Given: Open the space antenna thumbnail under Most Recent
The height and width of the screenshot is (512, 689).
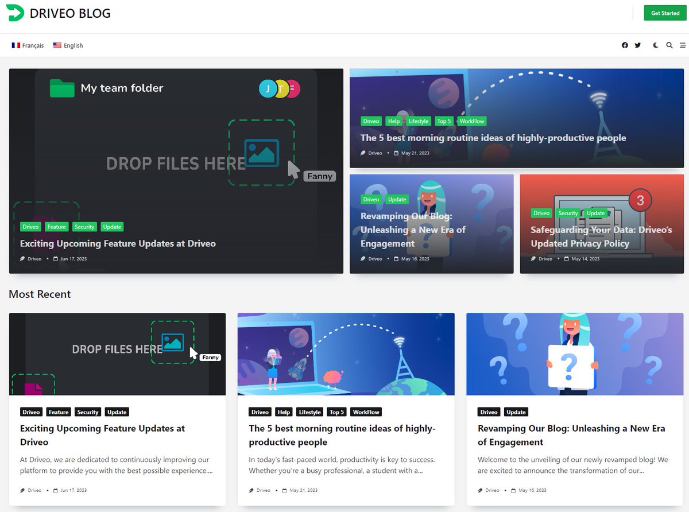Looking at the screenshot, I should tap(346, 354).
